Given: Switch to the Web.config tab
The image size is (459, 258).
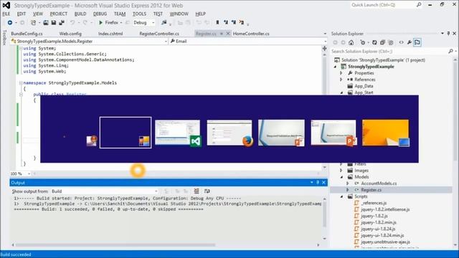Looking at the screenshot, I should coord(70,34).
